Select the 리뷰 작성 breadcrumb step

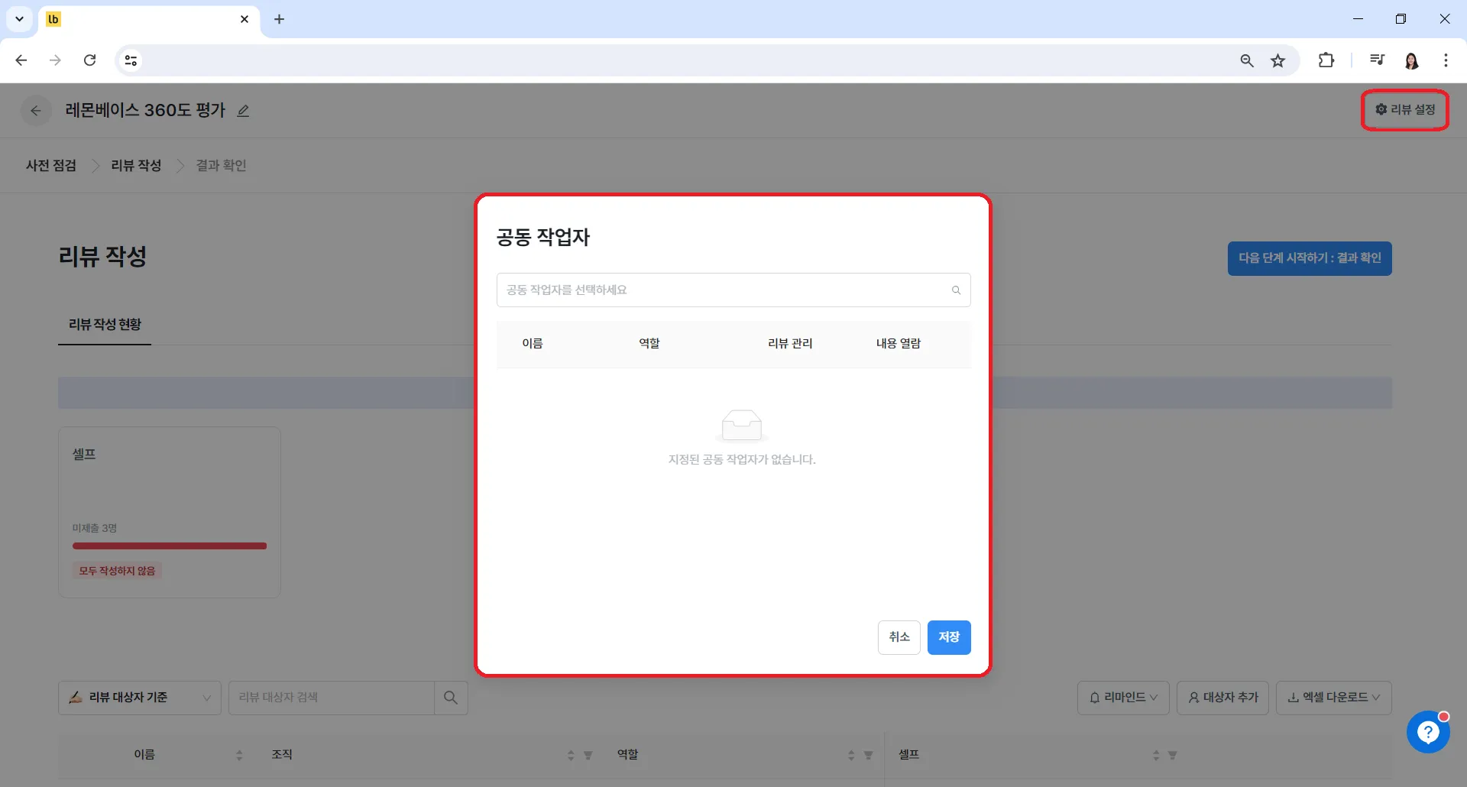tap(136, 166)
